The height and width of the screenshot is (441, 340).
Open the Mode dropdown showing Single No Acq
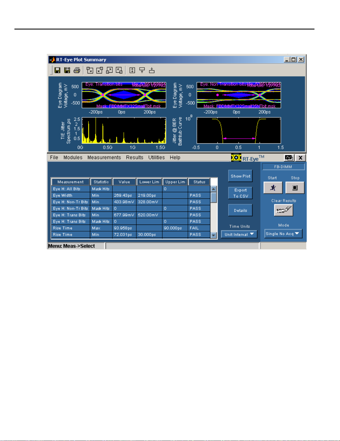[x=283, y=234]
